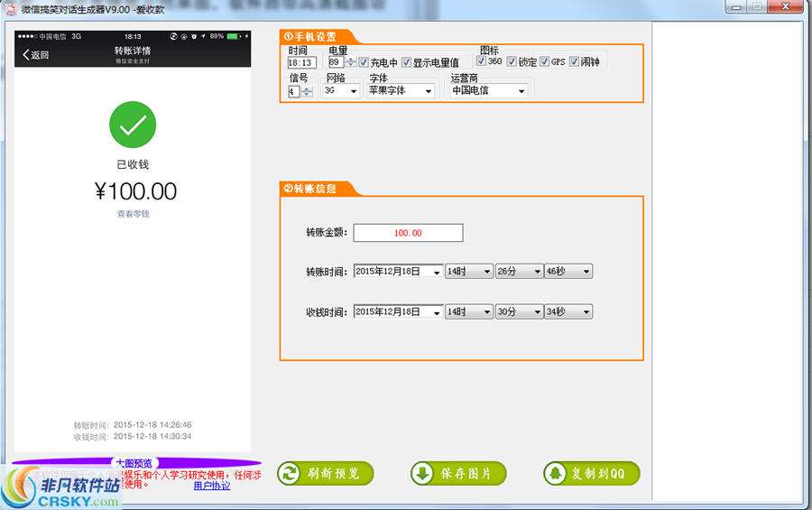Click the battery level field showing 89
This screenshot has height=510, width=812.
(x=337, y=62)
